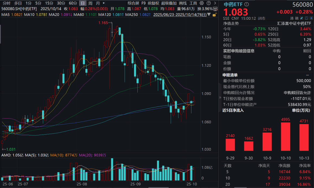Toggle the chart range lock icon

[x=214, y=15]
